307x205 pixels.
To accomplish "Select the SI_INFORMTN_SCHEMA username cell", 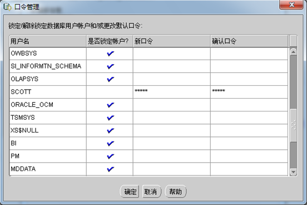I will pyautogui.click(x=48, y=66).
